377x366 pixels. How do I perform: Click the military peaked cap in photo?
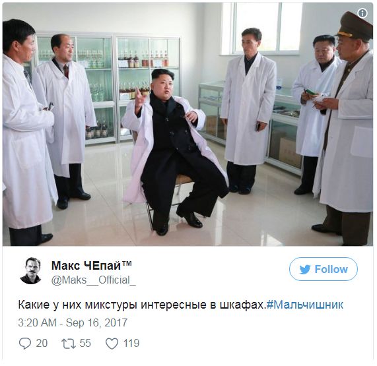pyautogui.click(x=354, y=26)
